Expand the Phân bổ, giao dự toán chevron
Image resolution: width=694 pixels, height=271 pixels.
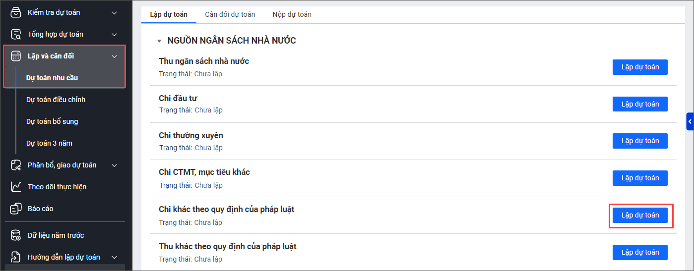pyautogui.click(x=115, y=165)
